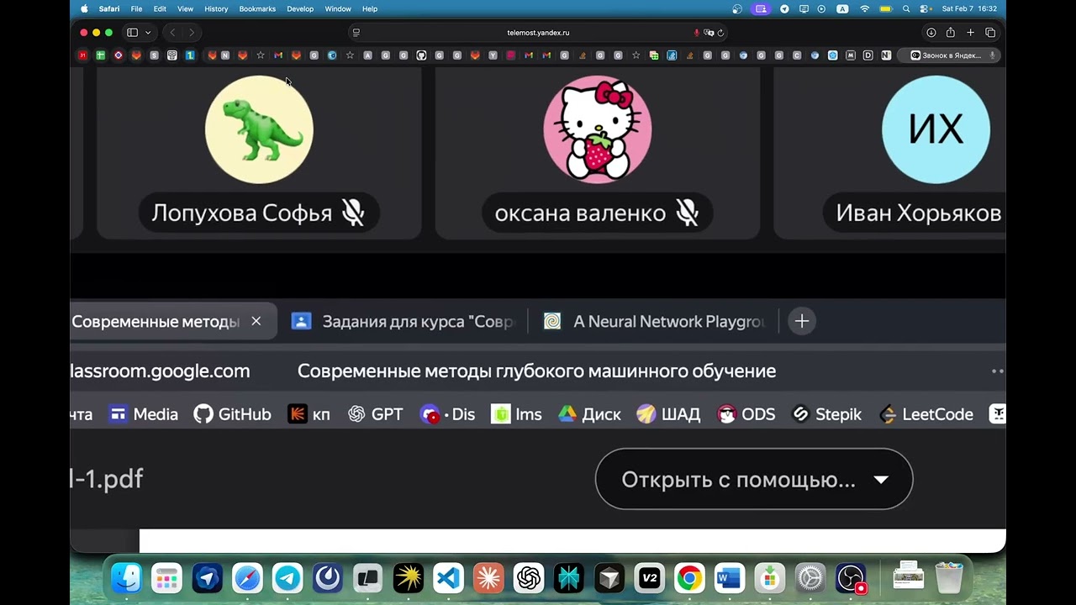Screen dimensions: 1076x605
Task: Go back in Safari history
Action: pyautogui.click(x=172, y=33)
